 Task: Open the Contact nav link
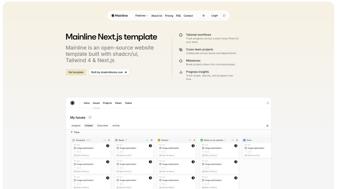click(x=188, y=16)
